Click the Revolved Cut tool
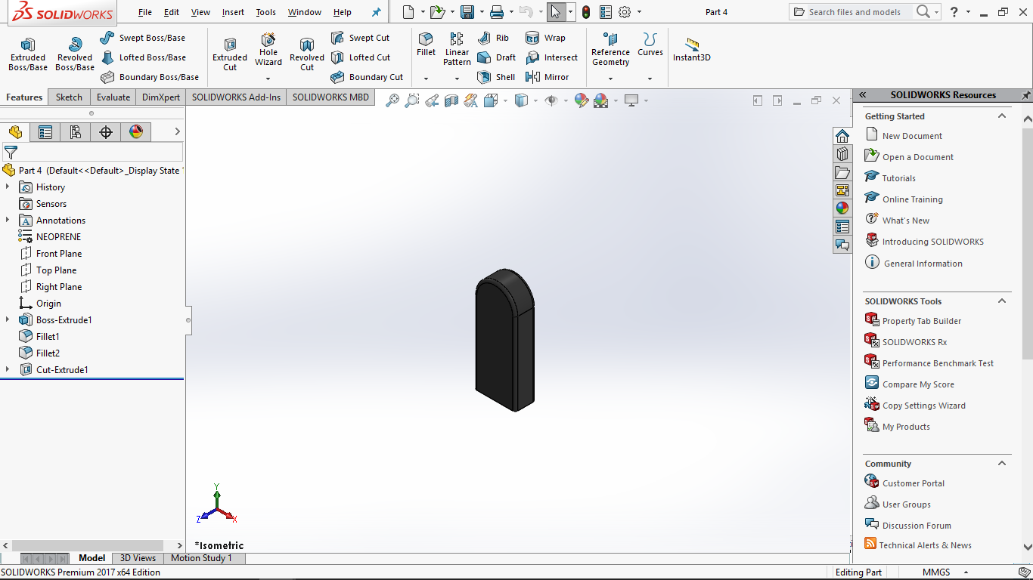 pyautogui.click(x=306, y=54)
